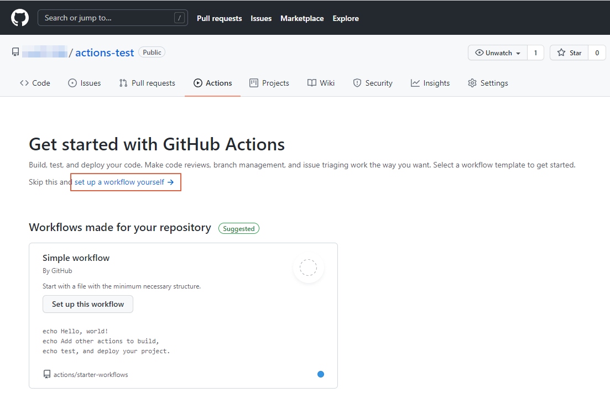
Task: Click 'Workflows made for your repository' heading
Action: pyautogui.click(x=120, y=227)
